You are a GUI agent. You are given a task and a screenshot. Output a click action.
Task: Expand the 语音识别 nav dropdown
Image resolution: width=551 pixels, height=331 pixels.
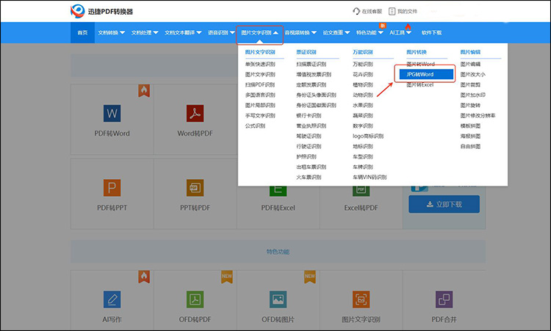click(x=221, y=32)
